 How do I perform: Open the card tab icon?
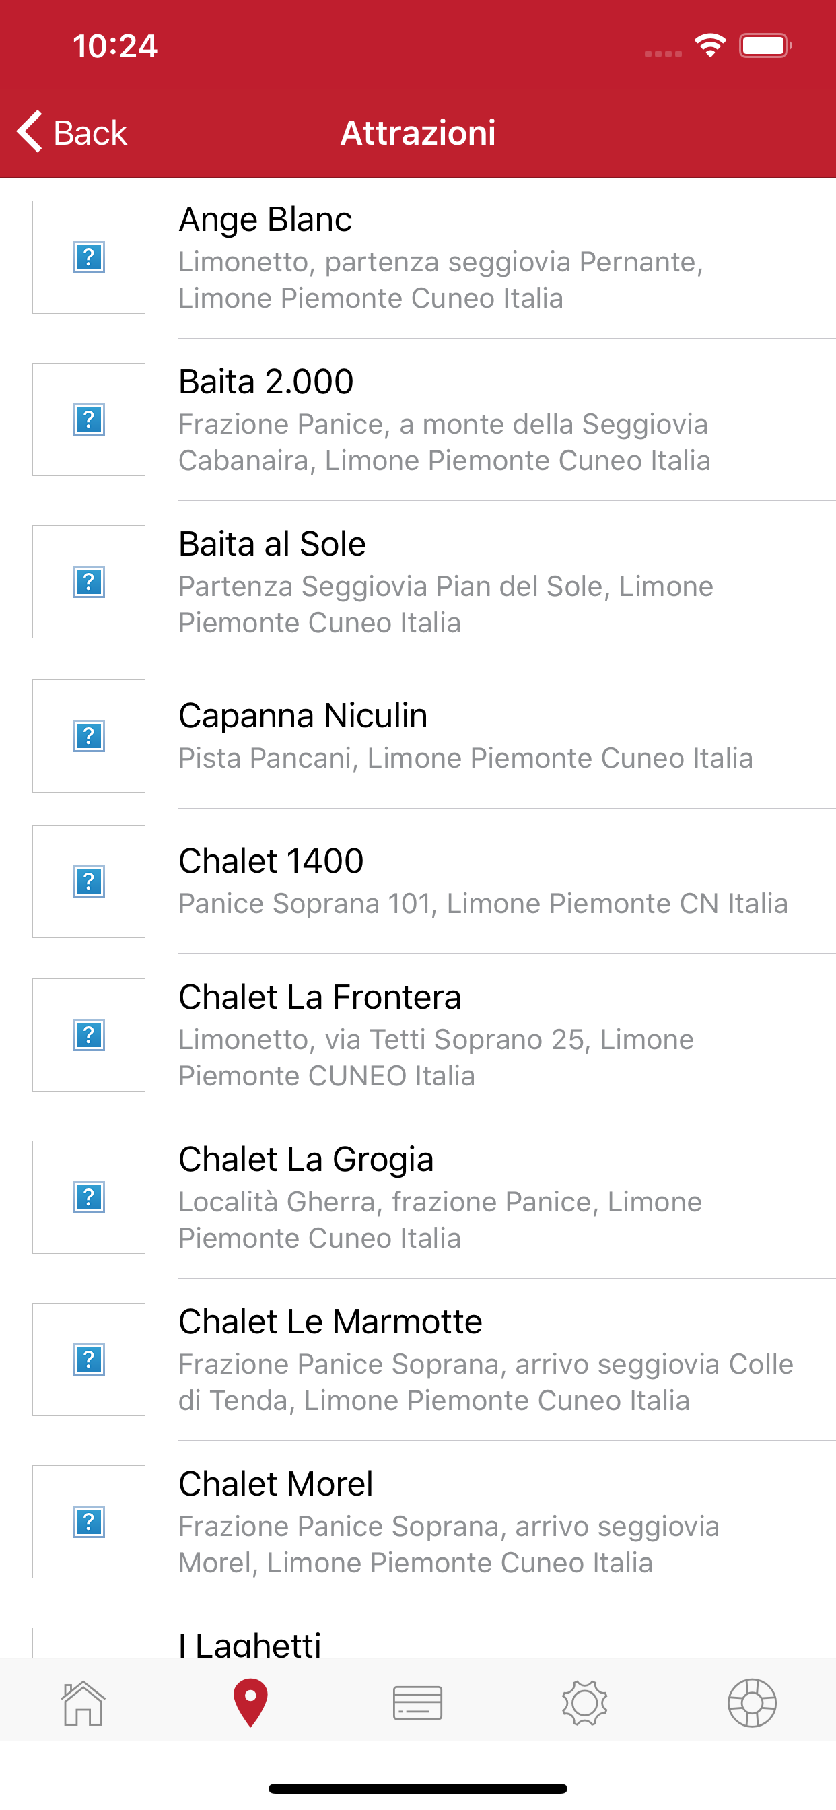click(x=417, y=1702)
